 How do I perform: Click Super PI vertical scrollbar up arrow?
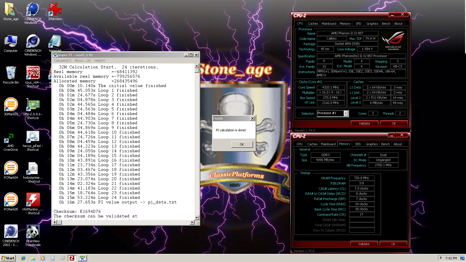pos(197,66)
